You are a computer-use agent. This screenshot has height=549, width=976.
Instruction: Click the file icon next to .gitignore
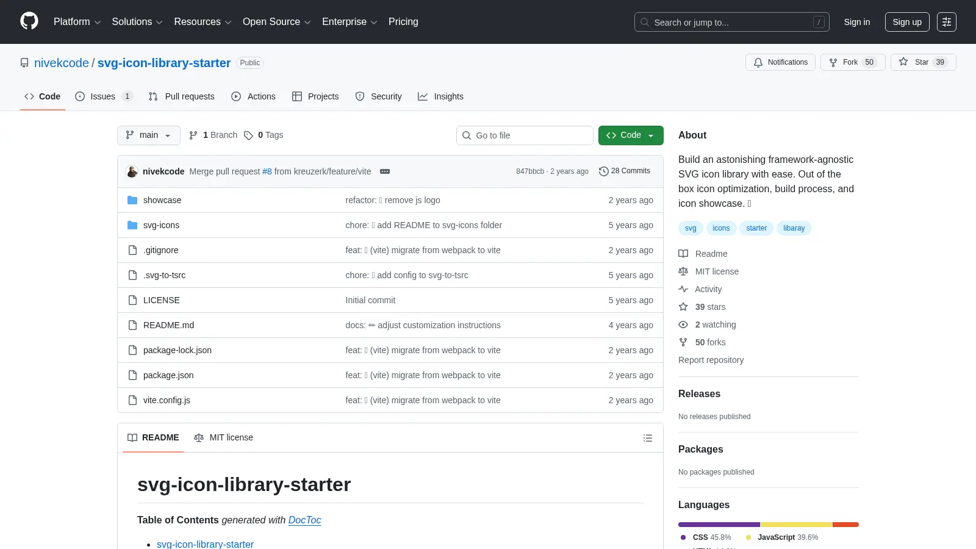(x=132, y=250)
